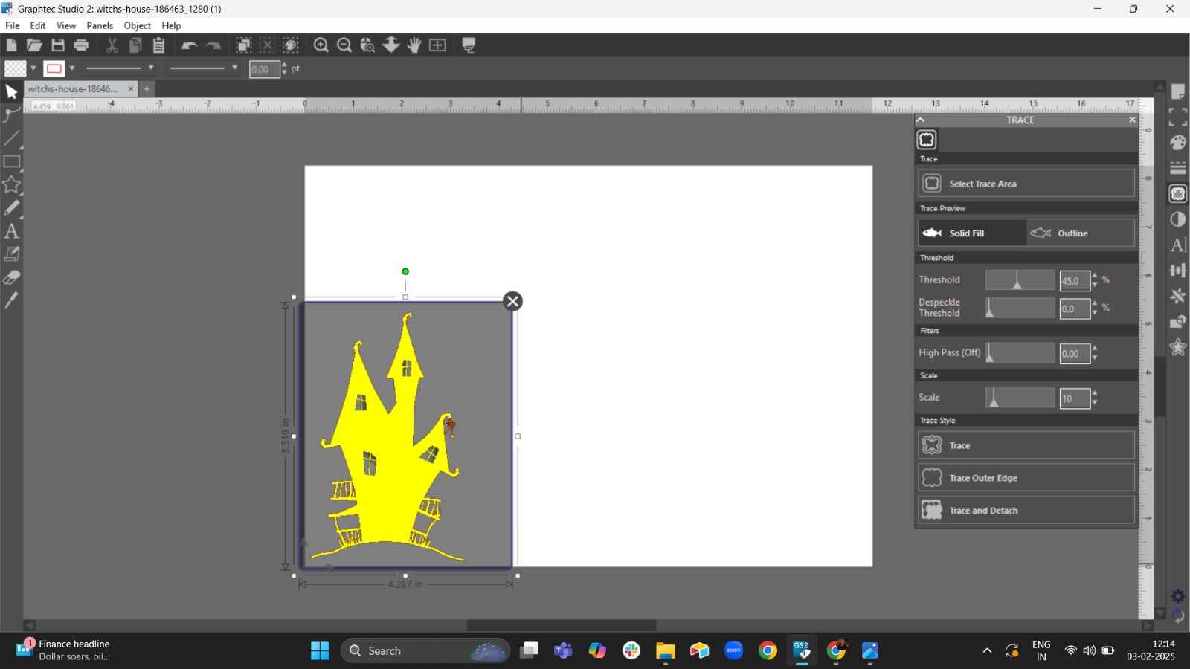Increase the Threshold percentage value
The image size is (1190, 669).
point(1095,276)
